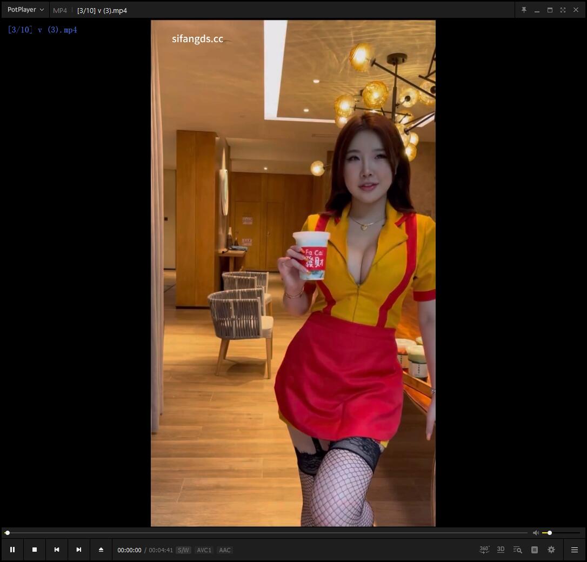Pin the window always on top

[524, 10]
